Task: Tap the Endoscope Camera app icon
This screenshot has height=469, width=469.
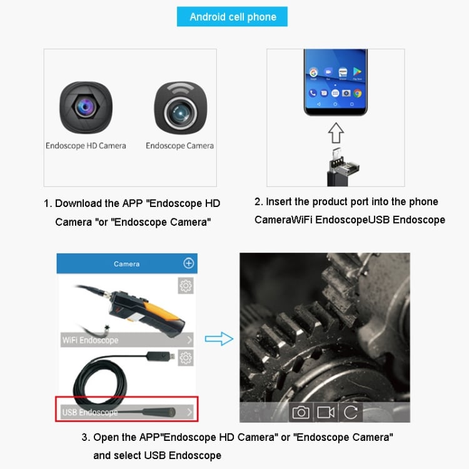Action: pos(180,108)
